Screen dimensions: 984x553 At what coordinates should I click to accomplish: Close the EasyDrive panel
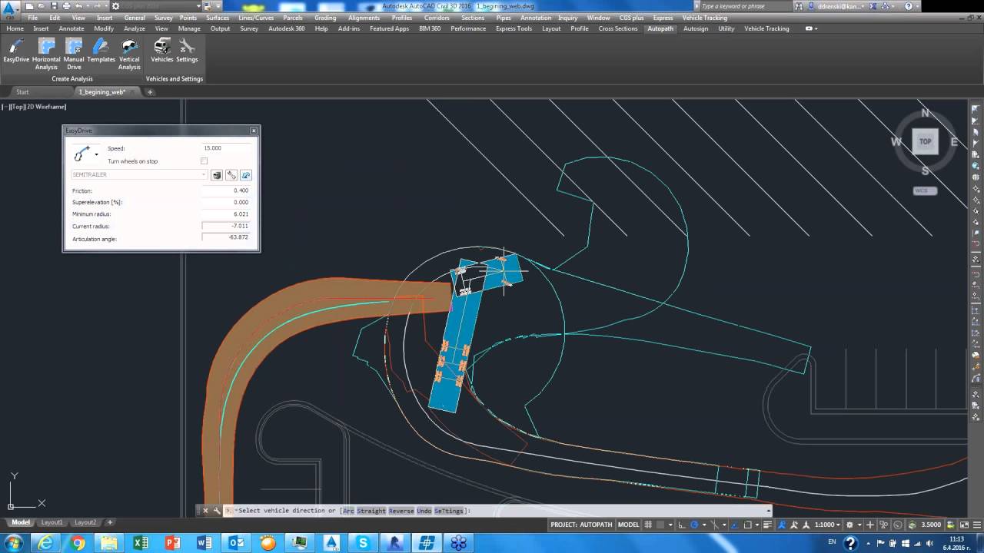pyautogui.click(x=254, y=131)
